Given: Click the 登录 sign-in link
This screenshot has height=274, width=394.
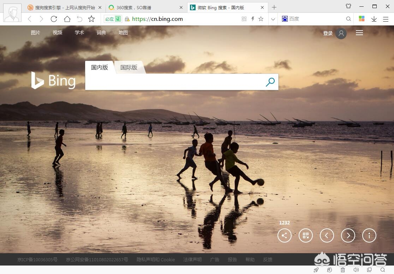Looking at the screenshot, I should tap(328, 33).
